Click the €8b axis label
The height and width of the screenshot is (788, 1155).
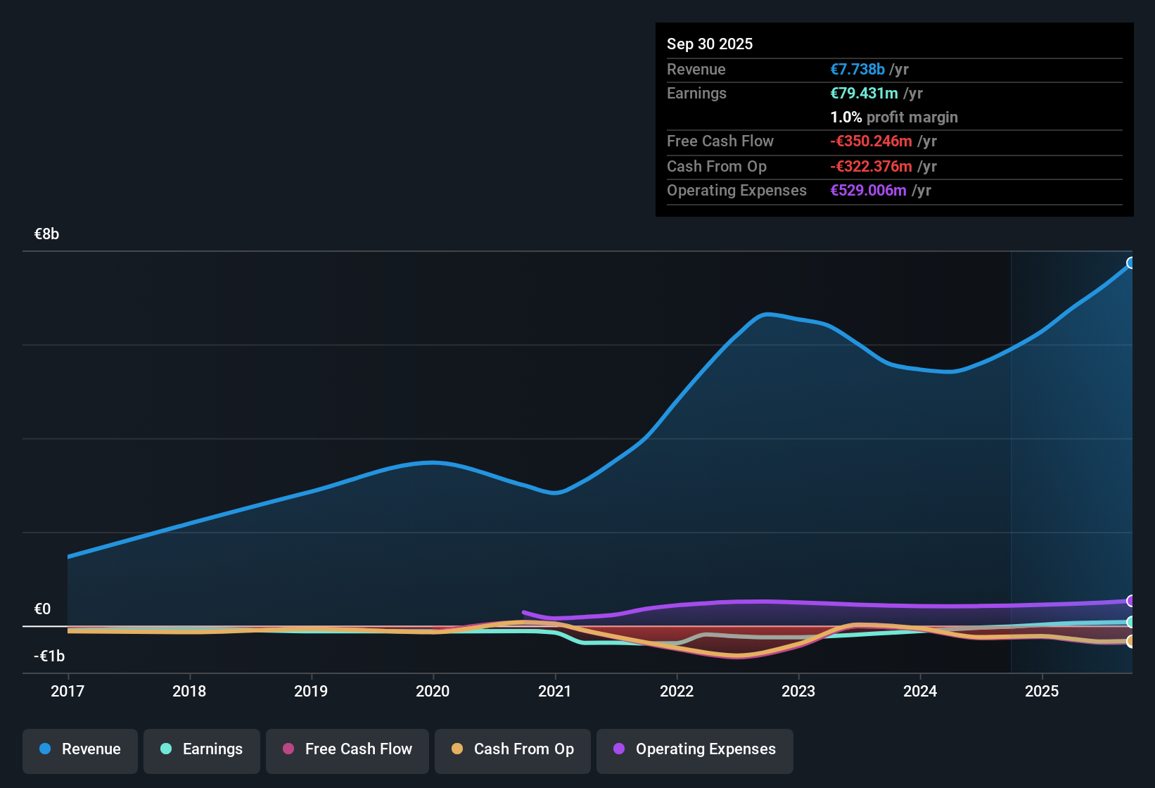(46, 233)
